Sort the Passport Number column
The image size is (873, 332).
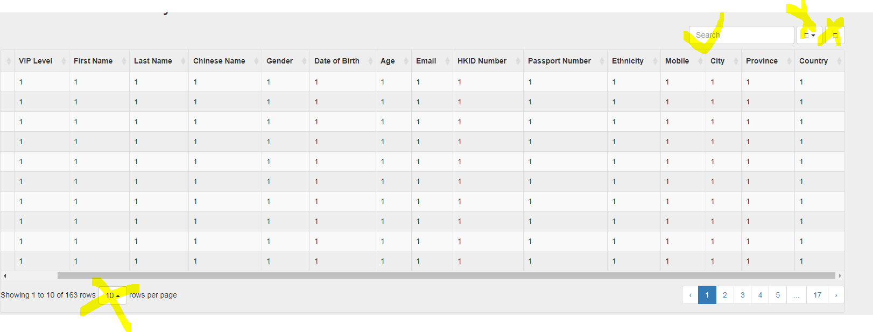pos(560,61)
